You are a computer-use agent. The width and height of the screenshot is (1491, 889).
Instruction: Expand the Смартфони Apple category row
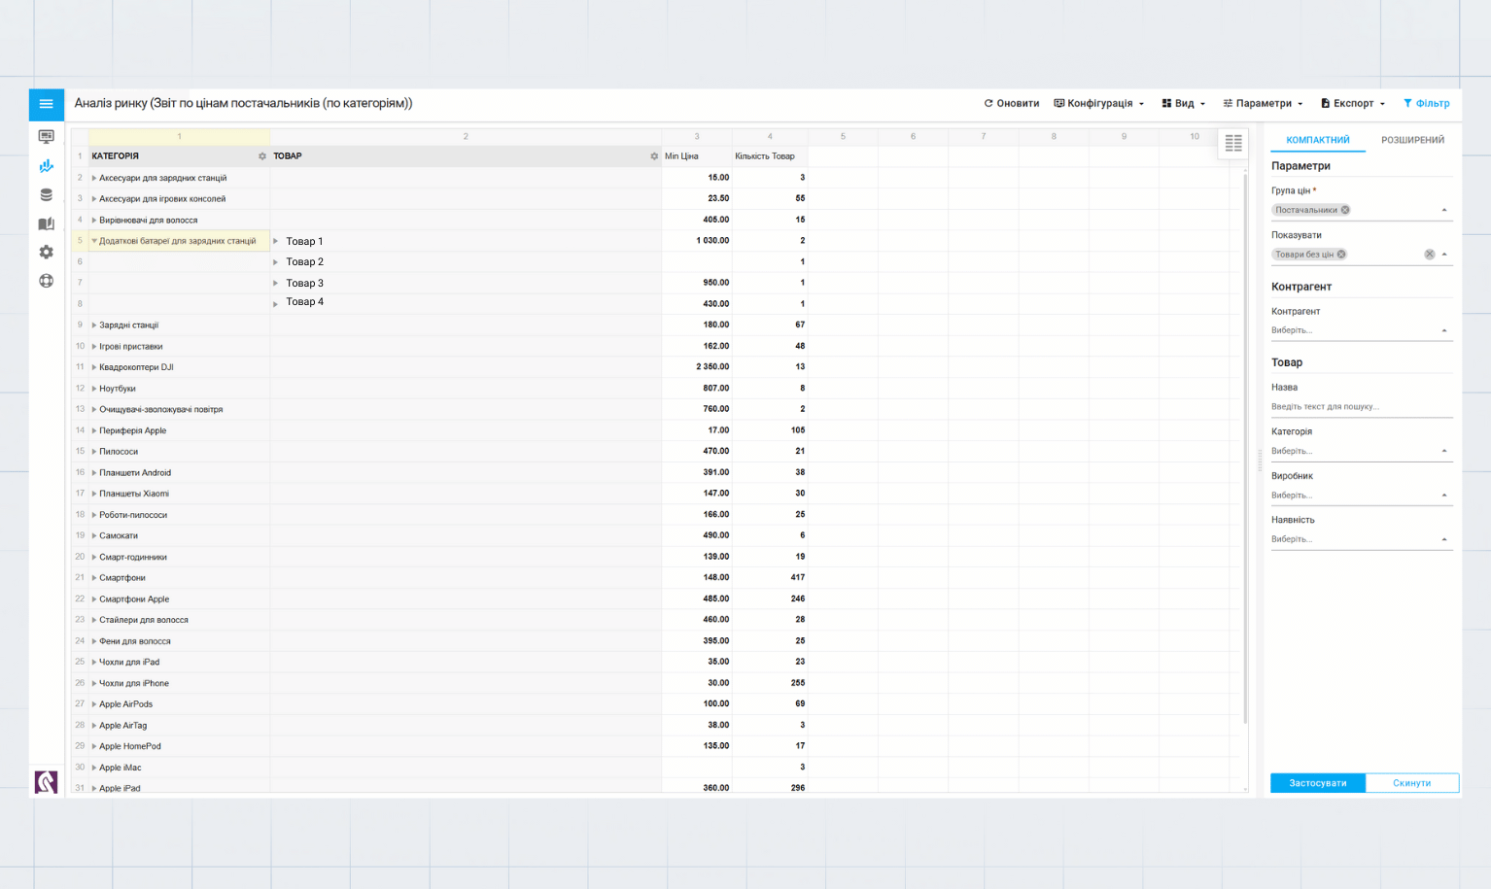[x=94, y=599]
